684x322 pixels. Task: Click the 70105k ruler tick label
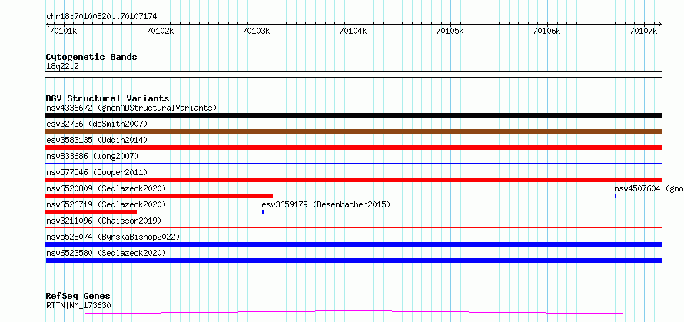(450, 31)
